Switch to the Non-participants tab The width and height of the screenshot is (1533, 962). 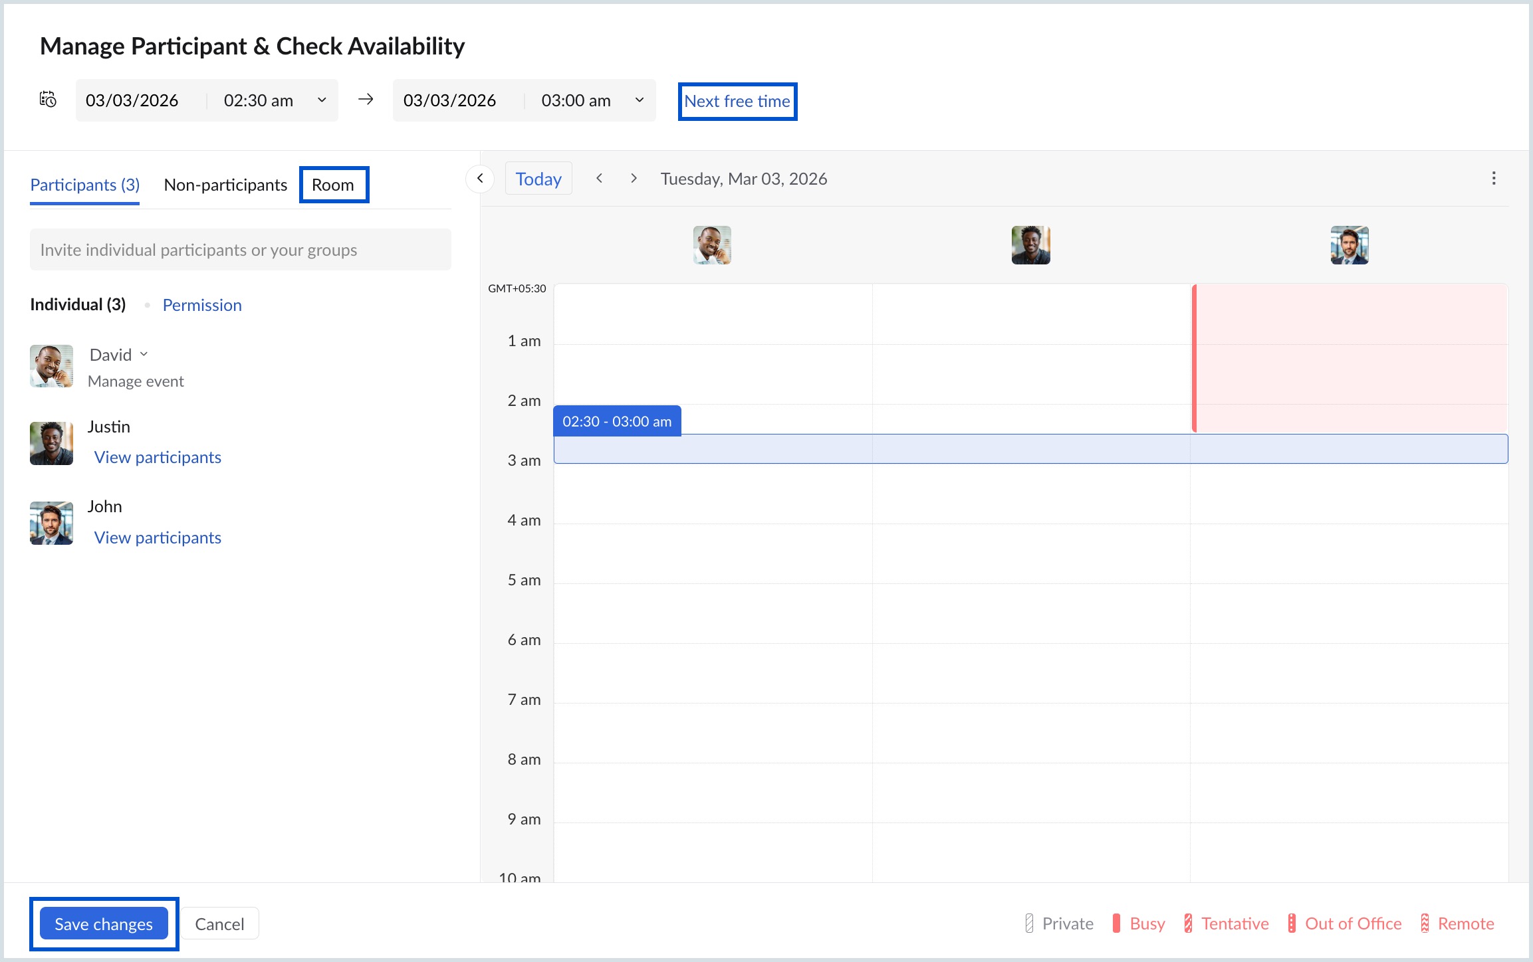[x=225, y=185]
